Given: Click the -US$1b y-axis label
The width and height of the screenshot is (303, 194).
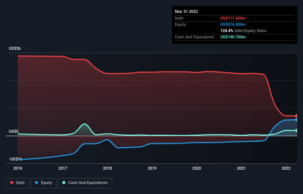Looking at the screenshot, I should click(16, 159).
